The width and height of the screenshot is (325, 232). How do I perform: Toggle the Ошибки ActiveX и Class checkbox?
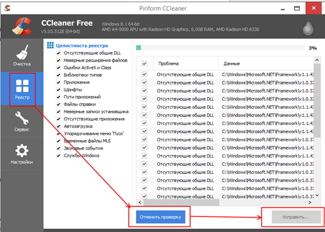click(x=59, y=68)
